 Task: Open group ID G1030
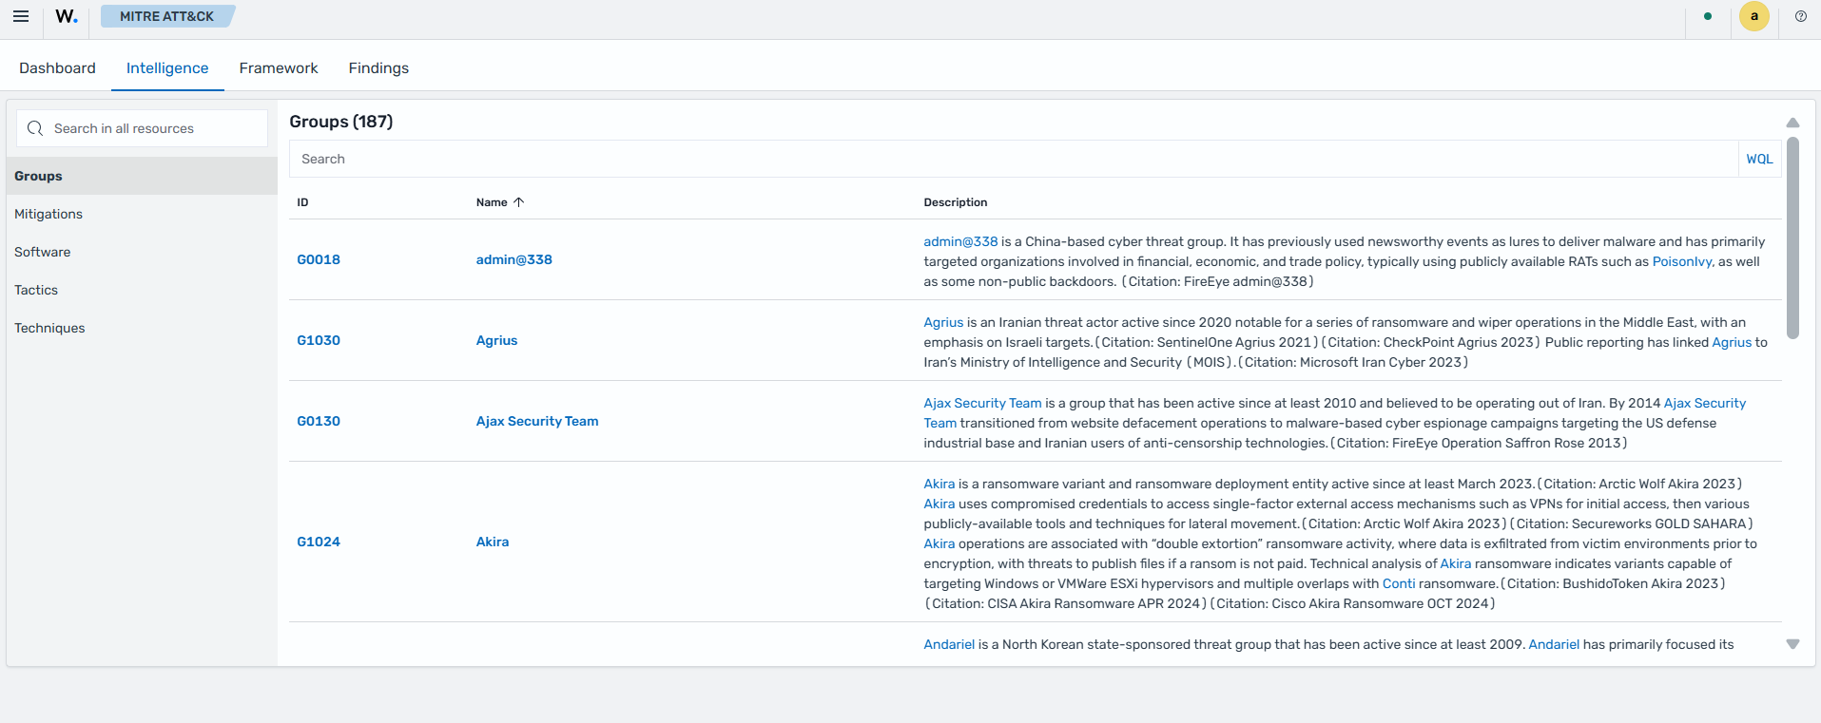319,340
